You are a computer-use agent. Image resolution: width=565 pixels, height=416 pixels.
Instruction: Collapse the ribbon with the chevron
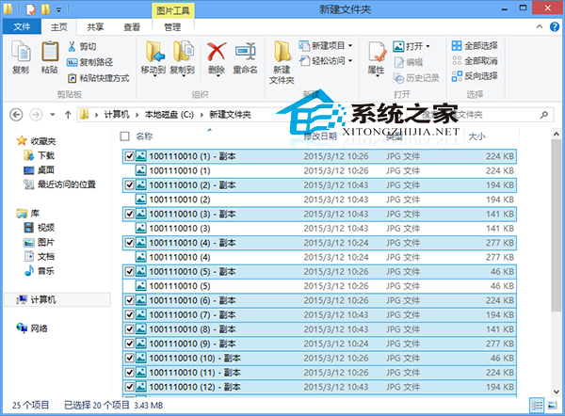point(540,26)
